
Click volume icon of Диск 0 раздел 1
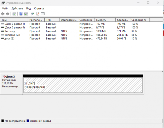tap(3, 24)
